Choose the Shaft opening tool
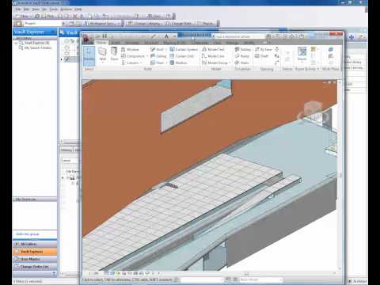Viewport: 380px width, 285px height. click(x=261, y=56)
